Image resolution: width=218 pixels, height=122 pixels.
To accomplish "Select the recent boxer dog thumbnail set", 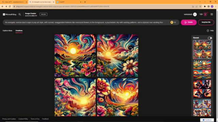I will pyautogui.click(x=202, y=108).
